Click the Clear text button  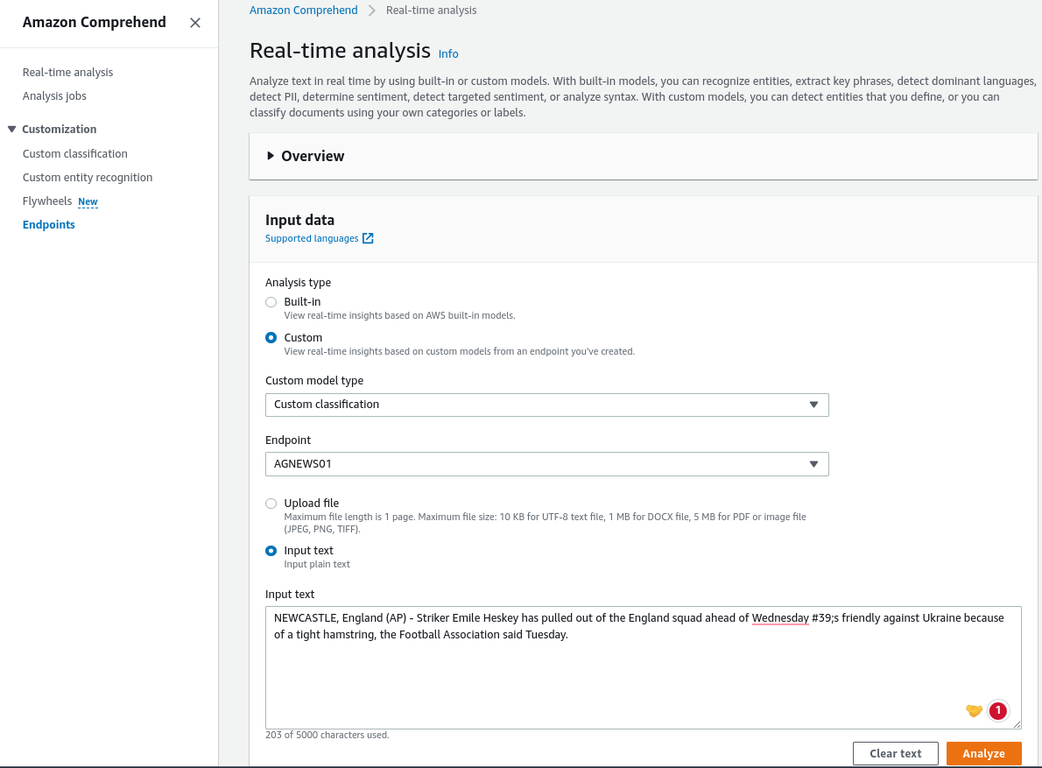pos(895,753)
